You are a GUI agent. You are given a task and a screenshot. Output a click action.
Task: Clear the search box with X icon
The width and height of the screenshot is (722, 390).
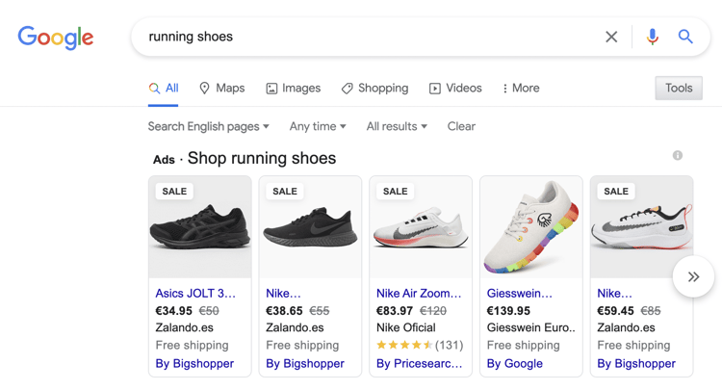pos(611,37)
